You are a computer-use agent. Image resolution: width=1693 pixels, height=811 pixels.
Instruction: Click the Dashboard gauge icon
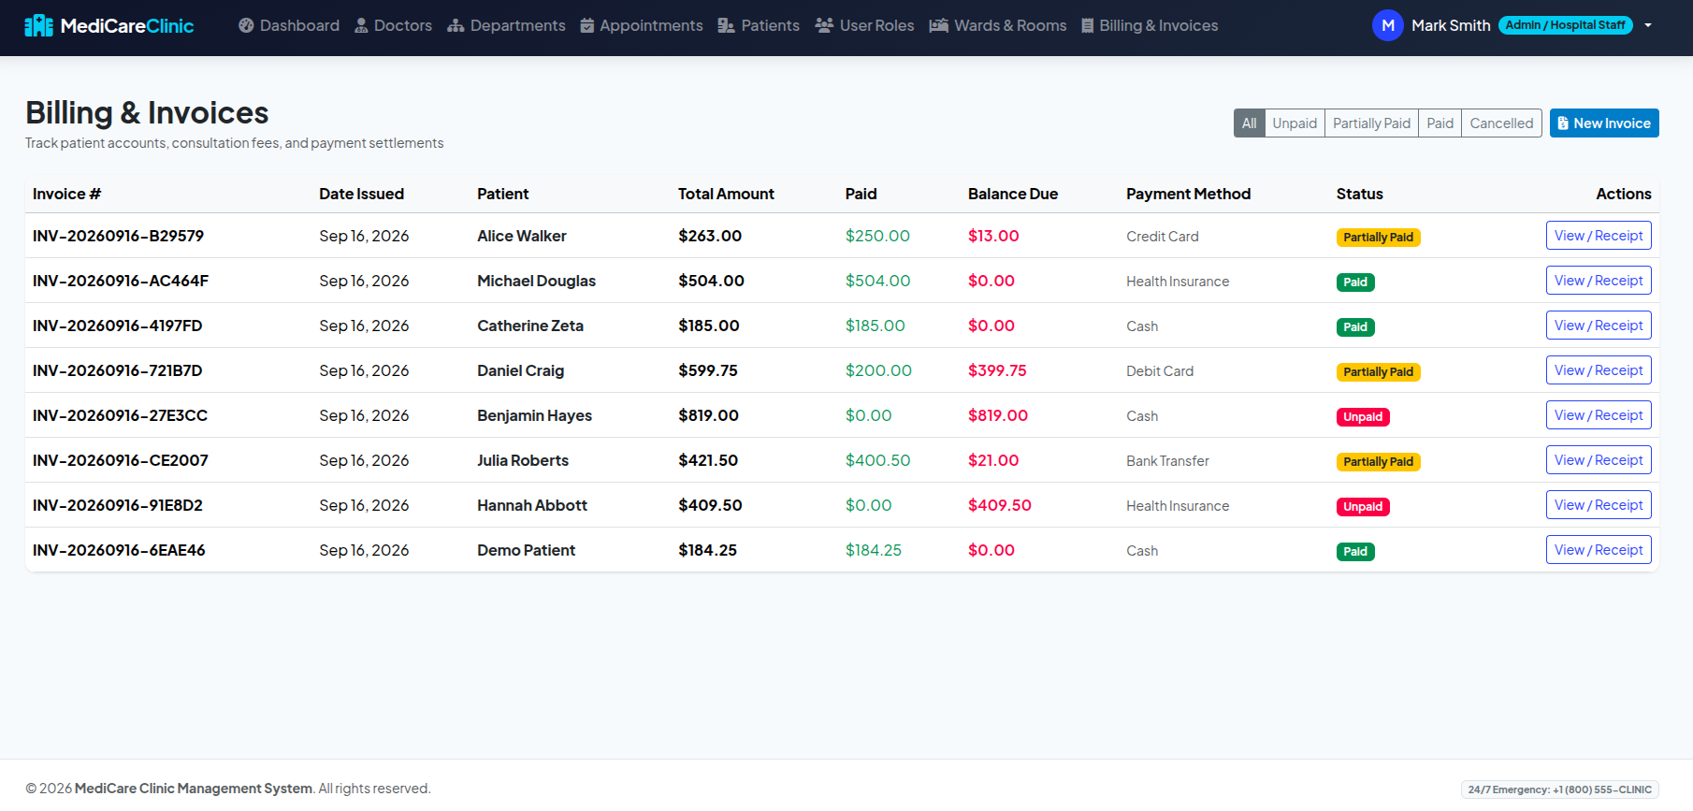click(x=246, y=25)
